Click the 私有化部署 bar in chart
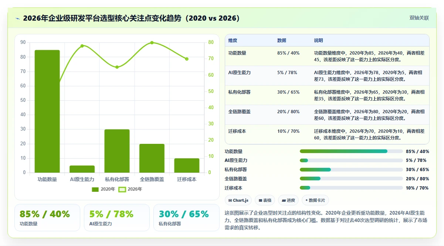444x246 pixels. click(x=117, y=151)
